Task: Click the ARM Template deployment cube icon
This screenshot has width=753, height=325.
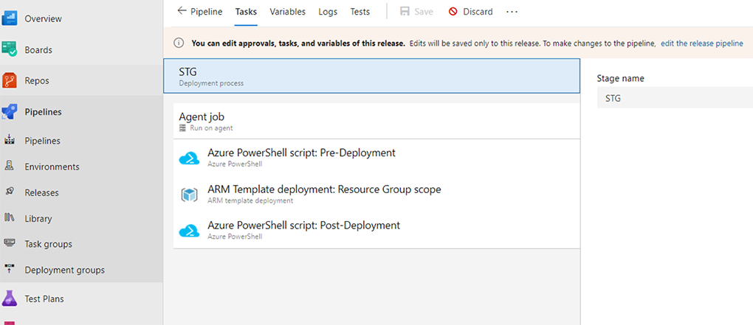Action: tap(189, 195)
